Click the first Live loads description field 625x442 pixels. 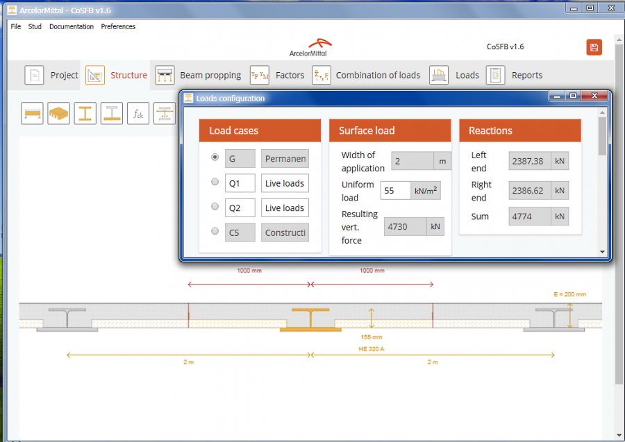(x=285, y=183)
